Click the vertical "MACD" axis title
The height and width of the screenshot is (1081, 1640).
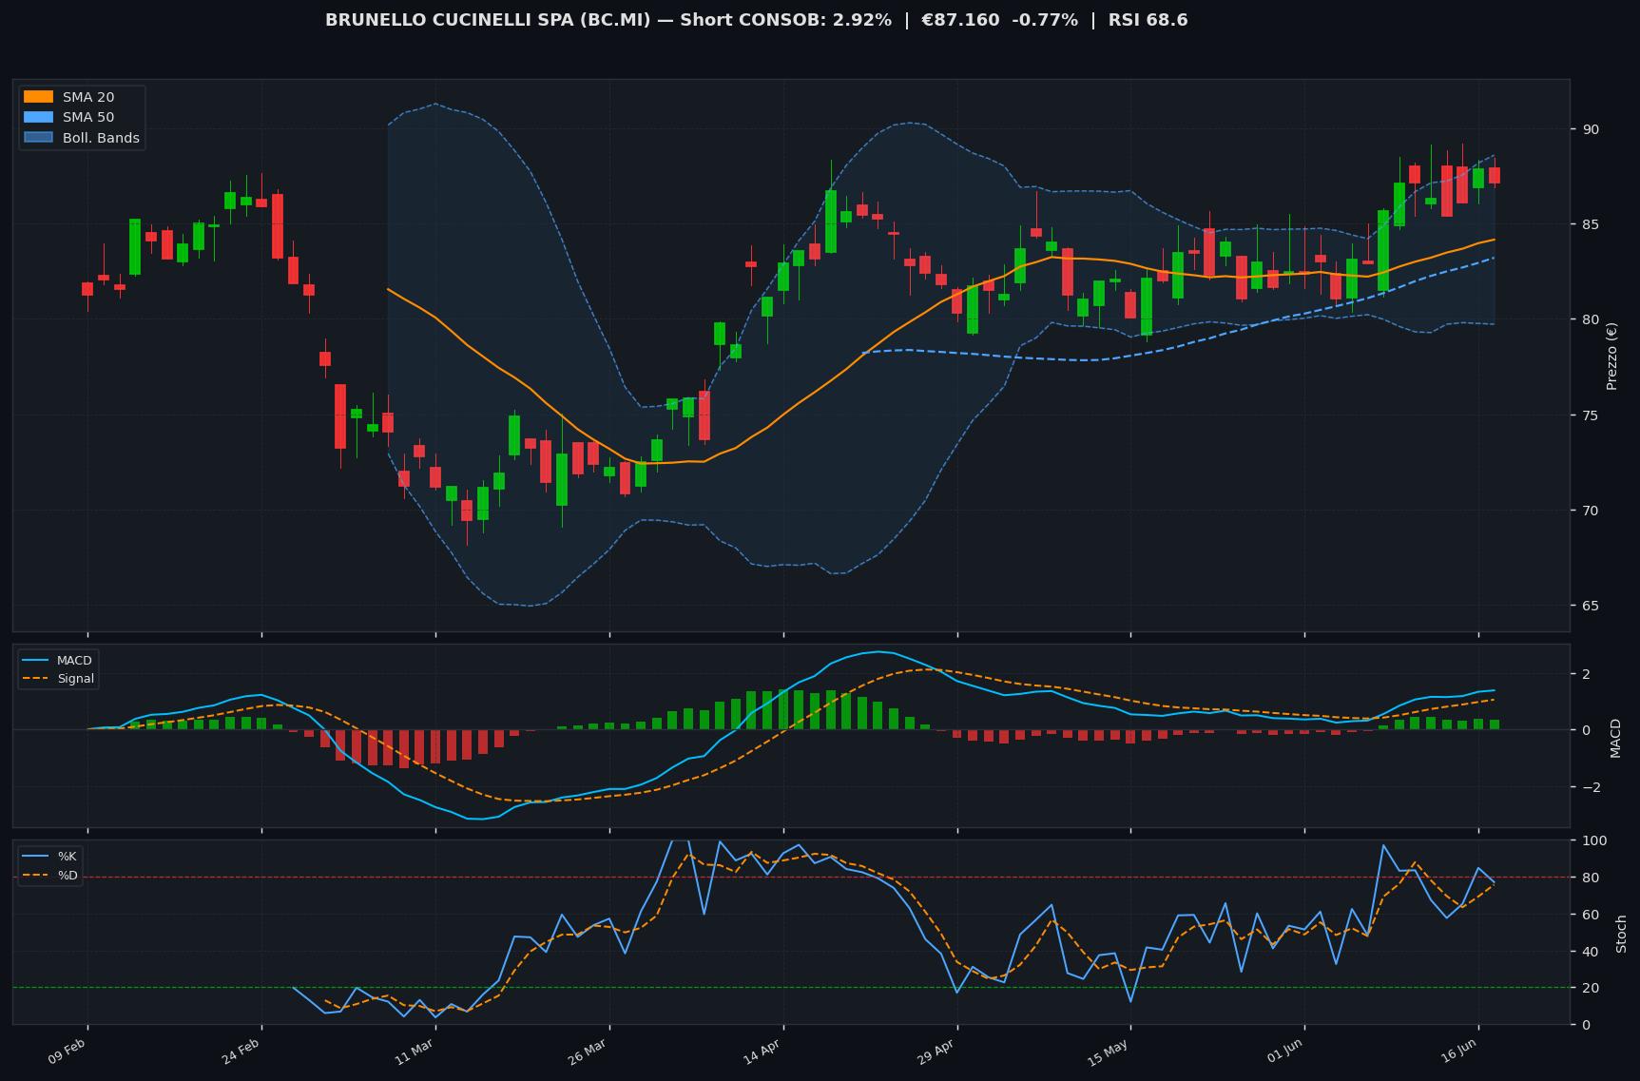[x=1615, y=738]
